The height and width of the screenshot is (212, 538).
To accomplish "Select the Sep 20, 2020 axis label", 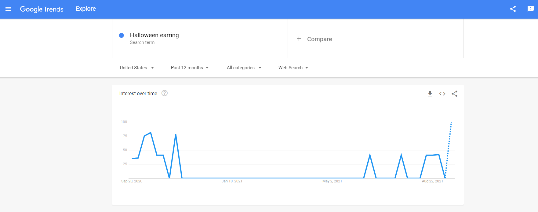I will 132,181.
